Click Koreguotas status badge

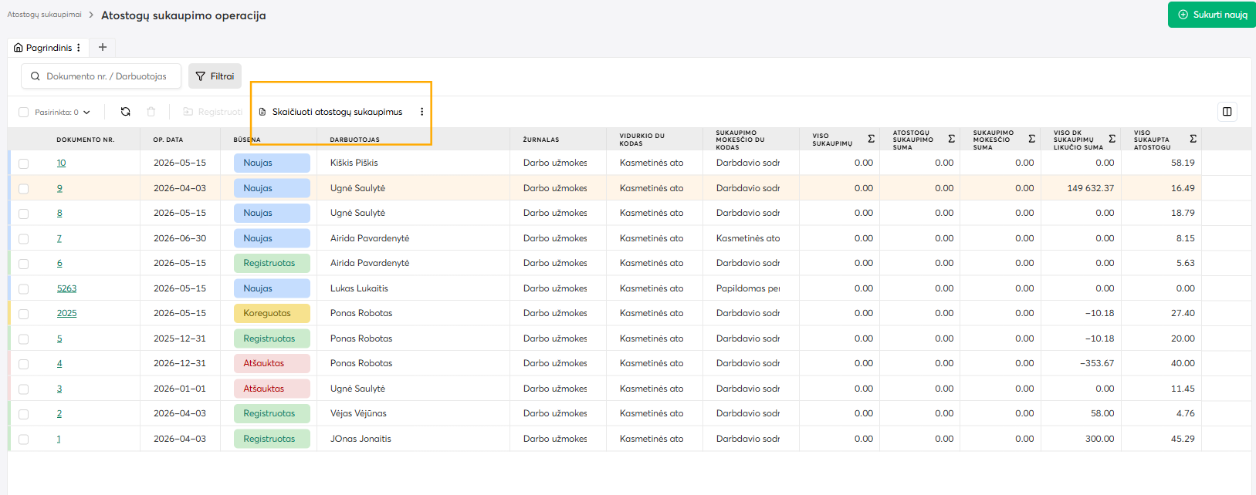[272, 313]
